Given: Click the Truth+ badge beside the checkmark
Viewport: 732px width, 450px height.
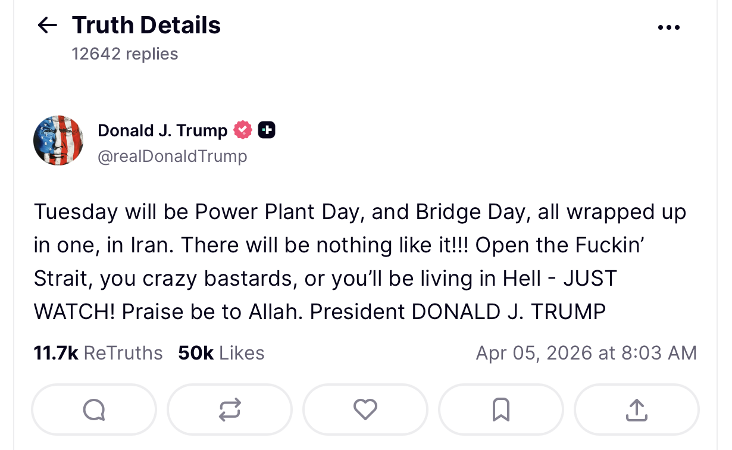Looking at the screenshot, I should click(x=267, y=129).
